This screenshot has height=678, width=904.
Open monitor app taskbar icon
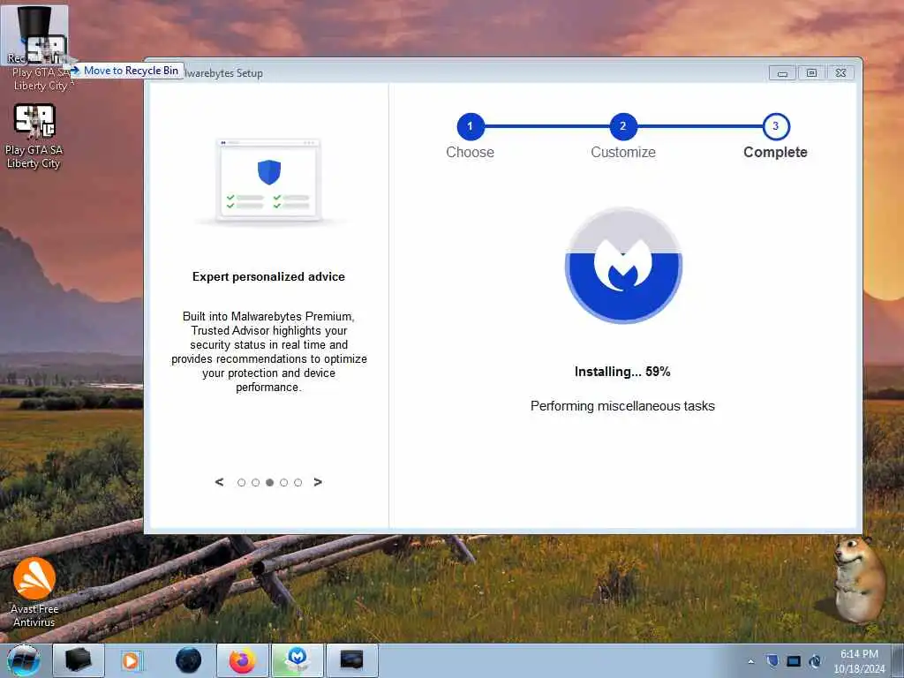coord(351,660)
